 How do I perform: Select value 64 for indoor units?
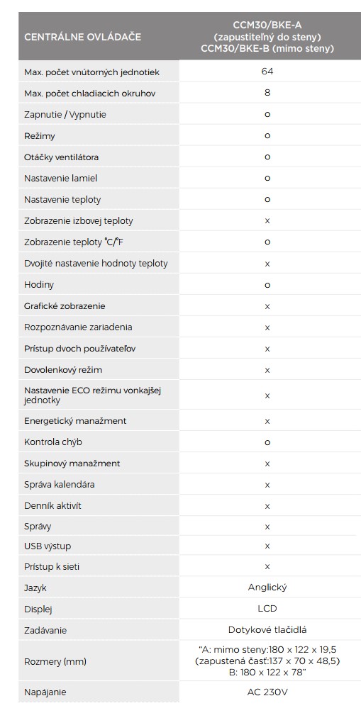[267, 72]
